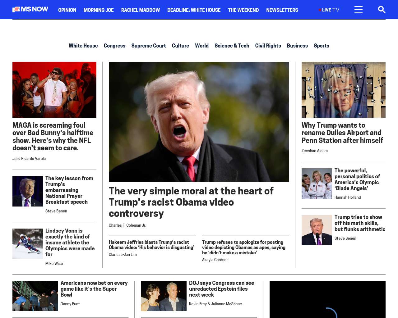Open the Olympic 'Blade Angels' skaters thumbnail
Screen dimensions: 398x318
pos(317,184)
